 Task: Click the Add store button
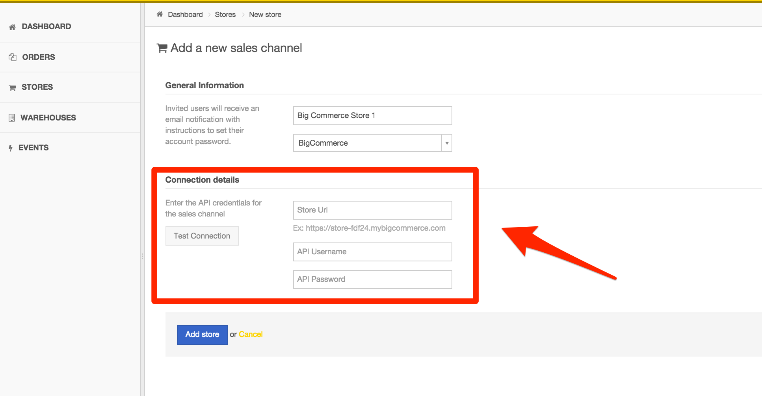tap(203, 335)
